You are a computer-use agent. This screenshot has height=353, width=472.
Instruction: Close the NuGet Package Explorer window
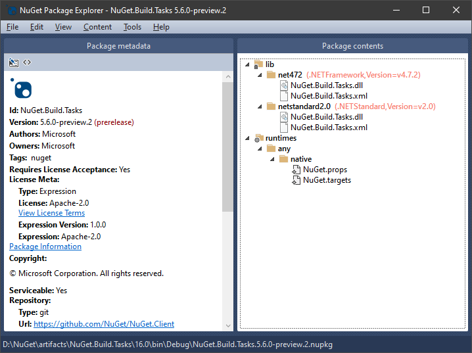click(x=456, y=11)
